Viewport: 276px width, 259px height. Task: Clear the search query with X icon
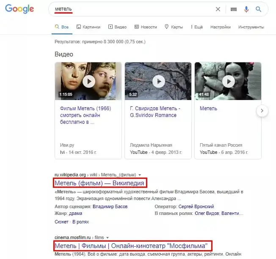pos(218,9)
